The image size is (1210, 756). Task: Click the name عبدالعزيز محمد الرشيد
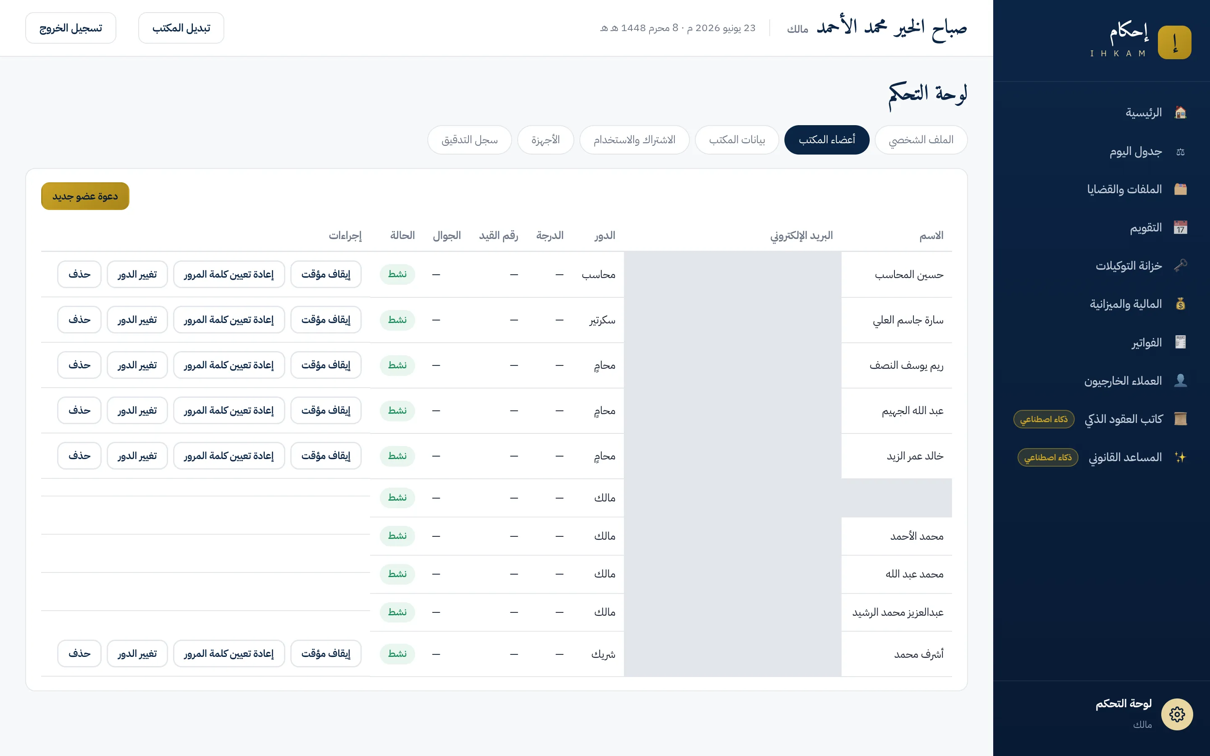897,612
